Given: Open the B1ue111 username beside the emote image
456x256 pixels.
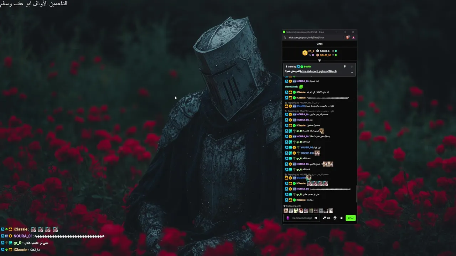Looking at the screenshot, I should (x=301, y=178).
